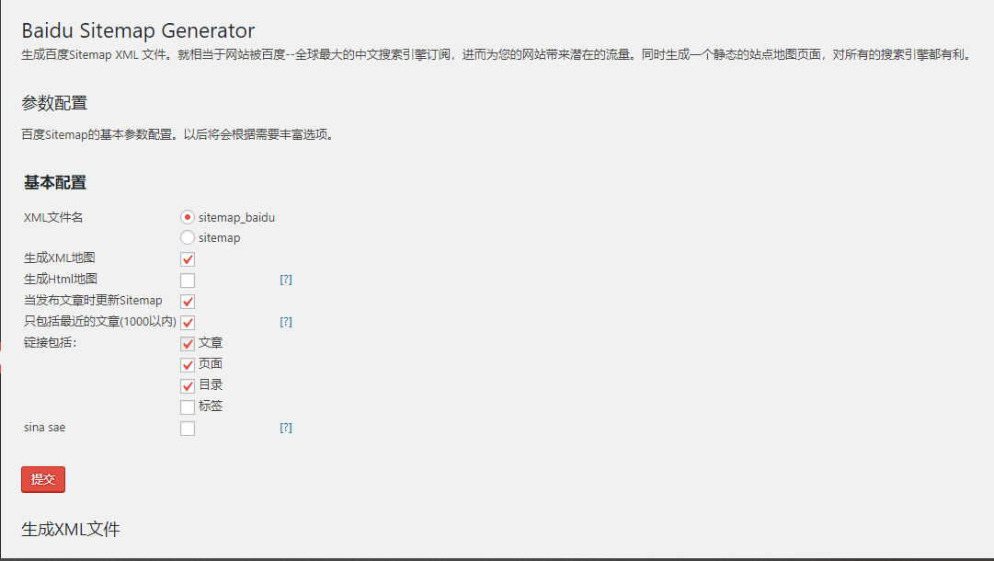Open help link beside 生成Html地图
The height and width of the screenshot is (561, 994).
(x=286, y=280)
